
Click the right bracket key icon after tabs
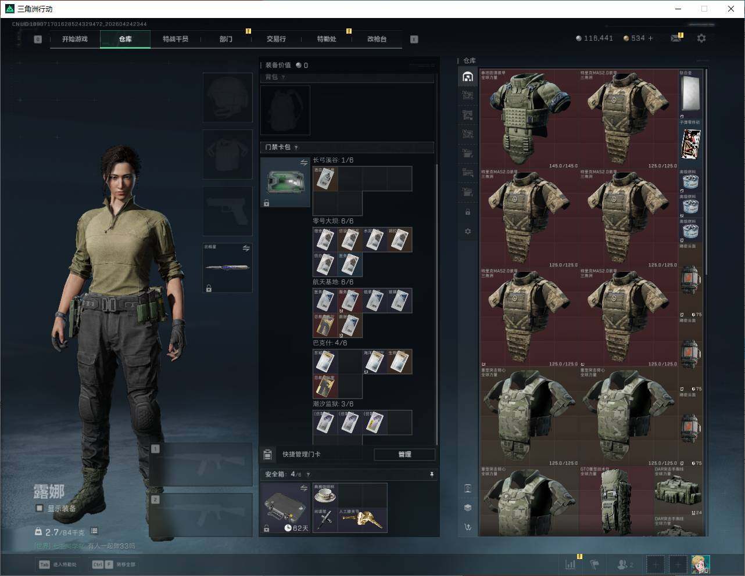pos(414,39)
